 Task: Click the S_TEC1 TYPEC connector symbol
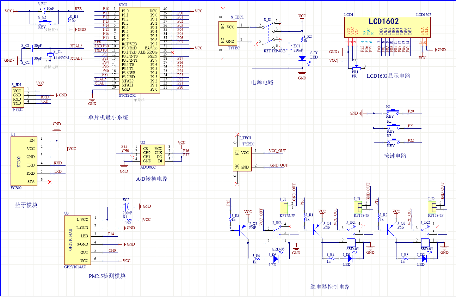pyautogui.click(x=228, y=33)
